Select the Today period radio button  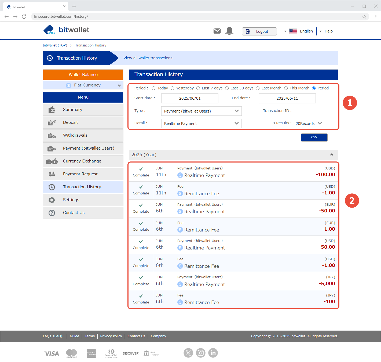click(154, 88)
